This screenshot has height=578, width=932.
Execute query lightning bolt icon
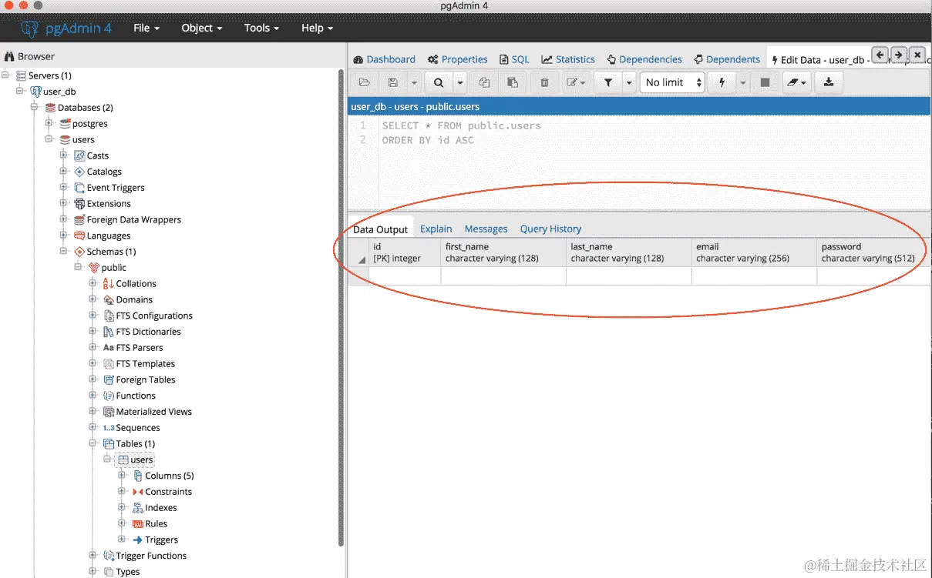point(722,82)
